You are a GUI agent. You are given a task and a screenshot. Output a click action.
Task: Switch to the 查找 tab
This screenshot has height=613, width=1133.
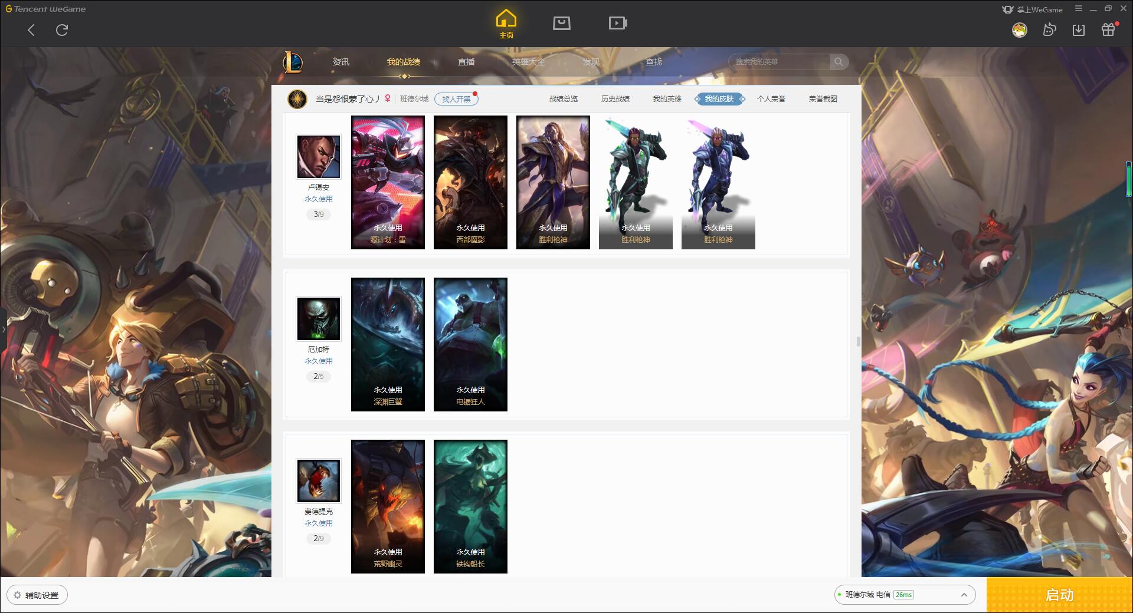pos(654,62)
